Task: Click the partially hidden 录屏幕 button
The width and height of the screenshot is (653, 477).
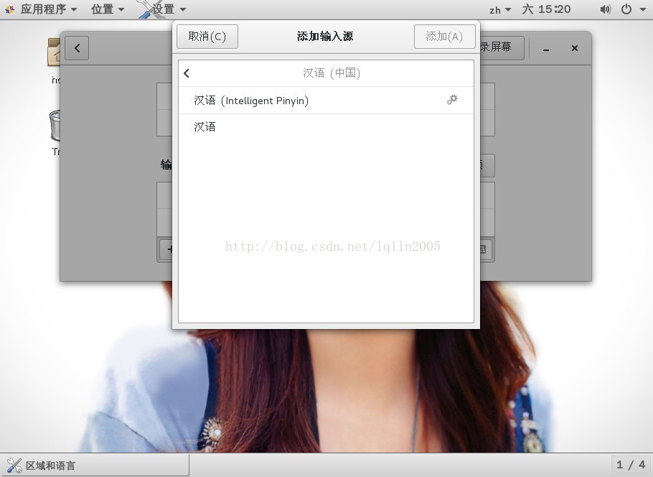Action: tap(502, 47)
